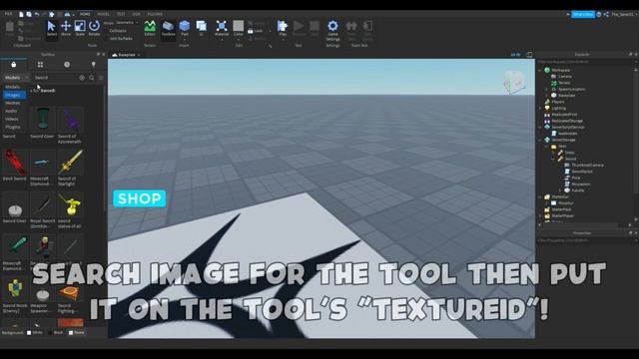The width and height of the screenshot is (639, 359).
Task: Select the Sword of Azurewrath thumbnail
Action: 70,119
